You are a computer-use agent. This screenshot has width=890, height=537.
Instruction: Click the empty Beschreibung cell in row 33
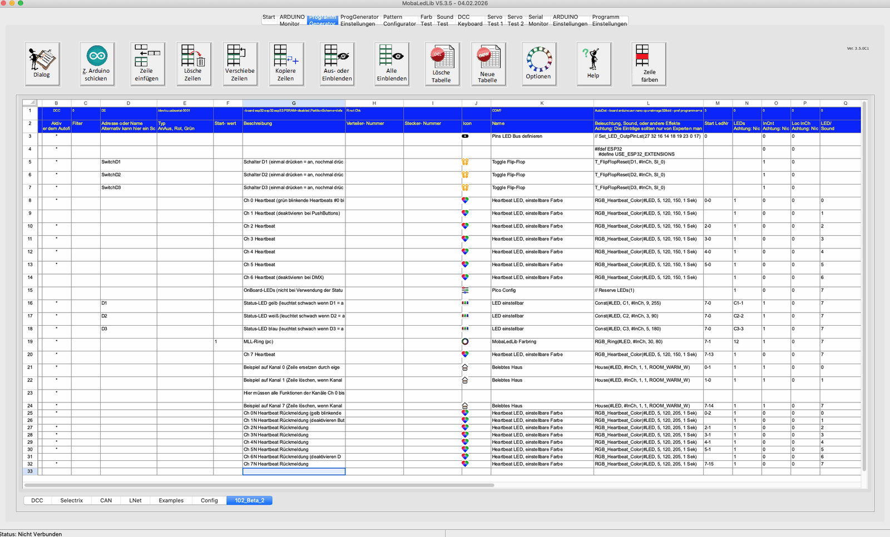[x=294, y=471]
